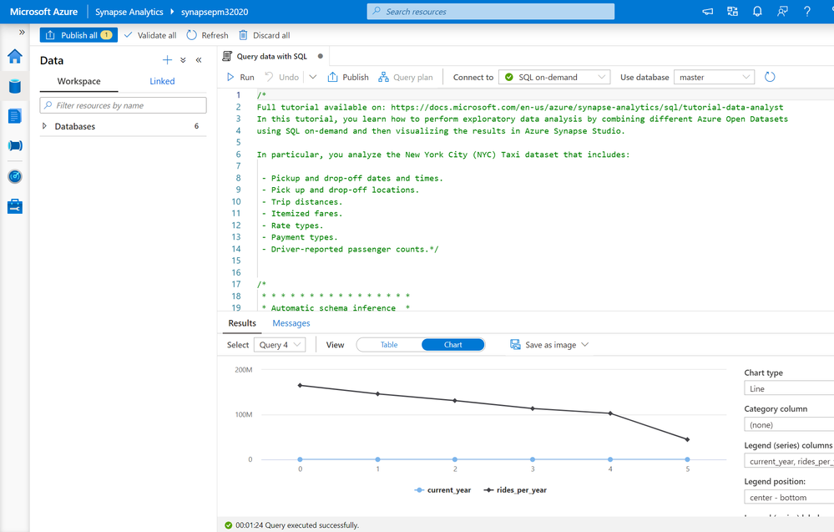Click Discard all
The height and width of the screenshot is (532, 834).
click(265, 35)
